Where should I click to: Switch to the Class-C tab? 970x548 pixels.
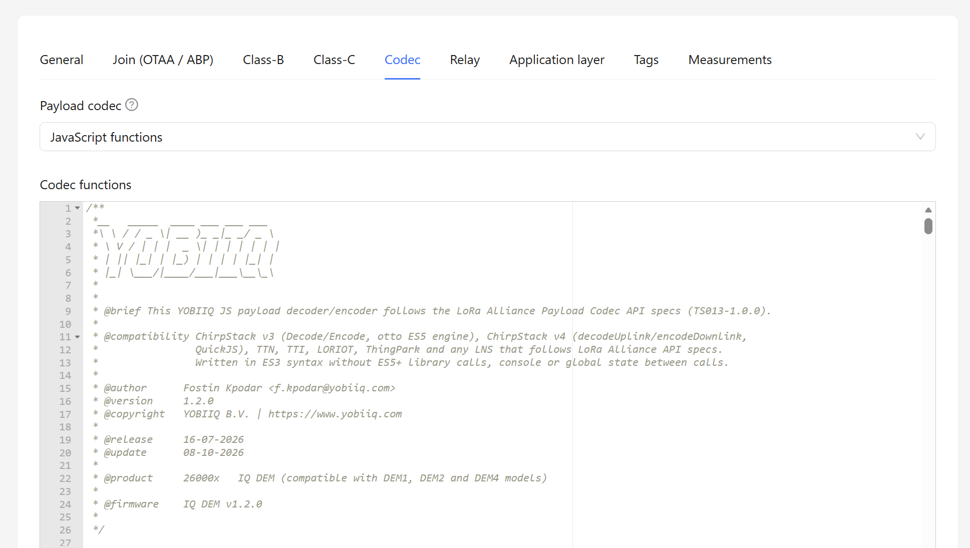[334, 60]
